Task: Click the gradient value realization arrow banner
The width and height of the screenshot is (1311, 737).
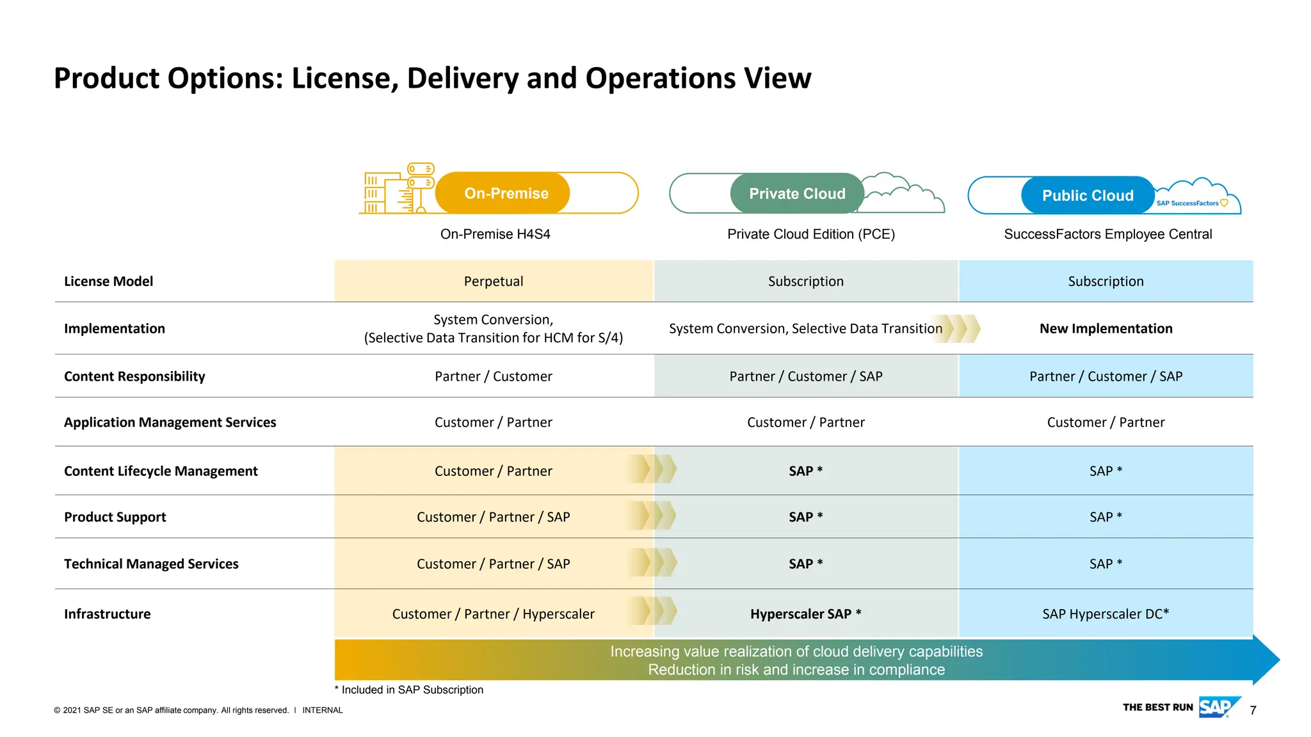Action: point(796,660)
